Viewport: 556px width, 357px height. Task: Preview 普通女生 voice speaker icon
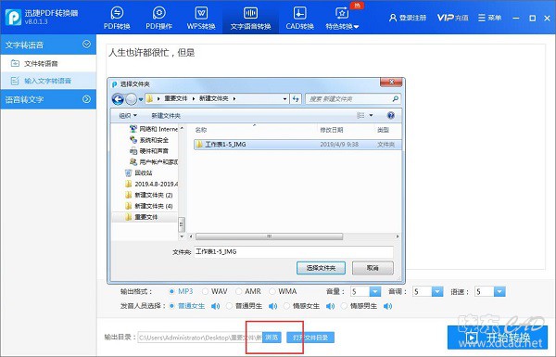tap(215, 306)
